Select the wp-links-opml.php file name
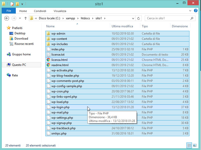Screen dimensions: 201x150 [x=64, y=97]
